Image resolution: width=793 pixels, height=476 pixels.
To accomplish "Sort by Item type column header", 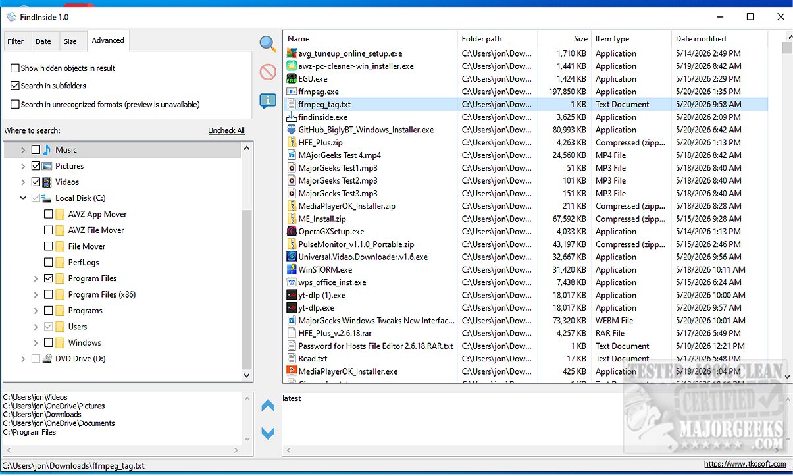I will coord(631,39).
